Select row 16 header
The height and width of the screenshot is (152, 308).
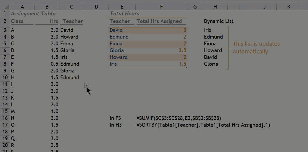5,118
